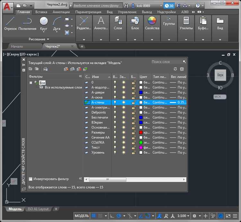Click the red color swatch of layer Размеры
This screenshot has width=241, height=222.
[x=141, y=132]
